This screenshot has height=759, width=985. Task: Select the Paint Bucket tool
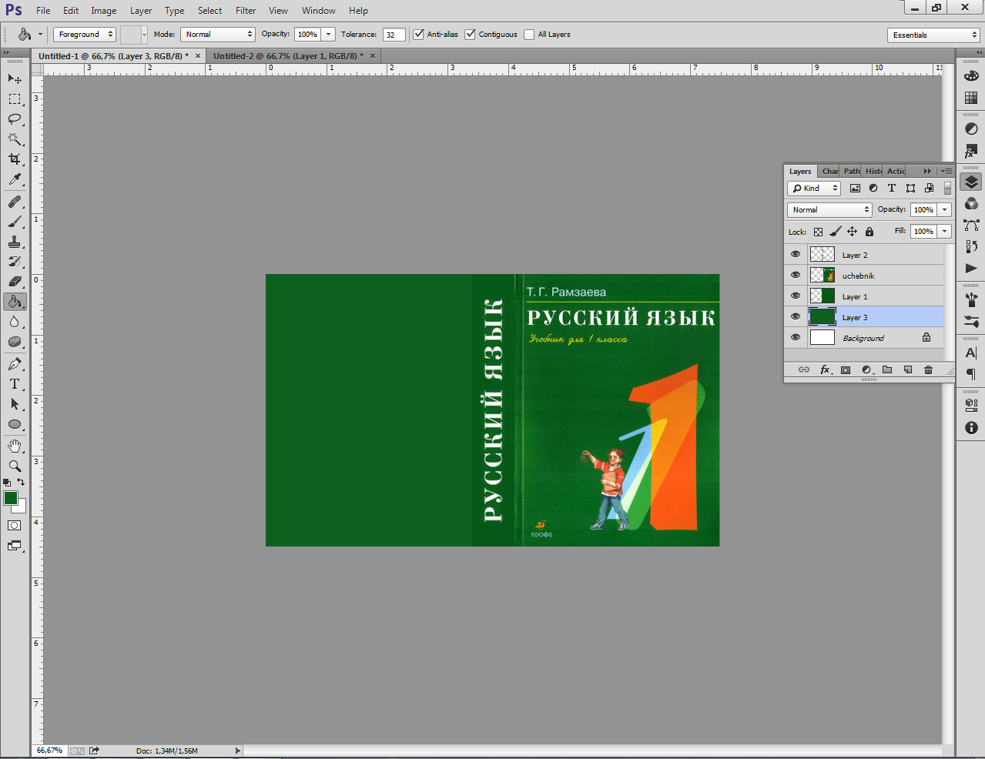click(x=15, y=302)
